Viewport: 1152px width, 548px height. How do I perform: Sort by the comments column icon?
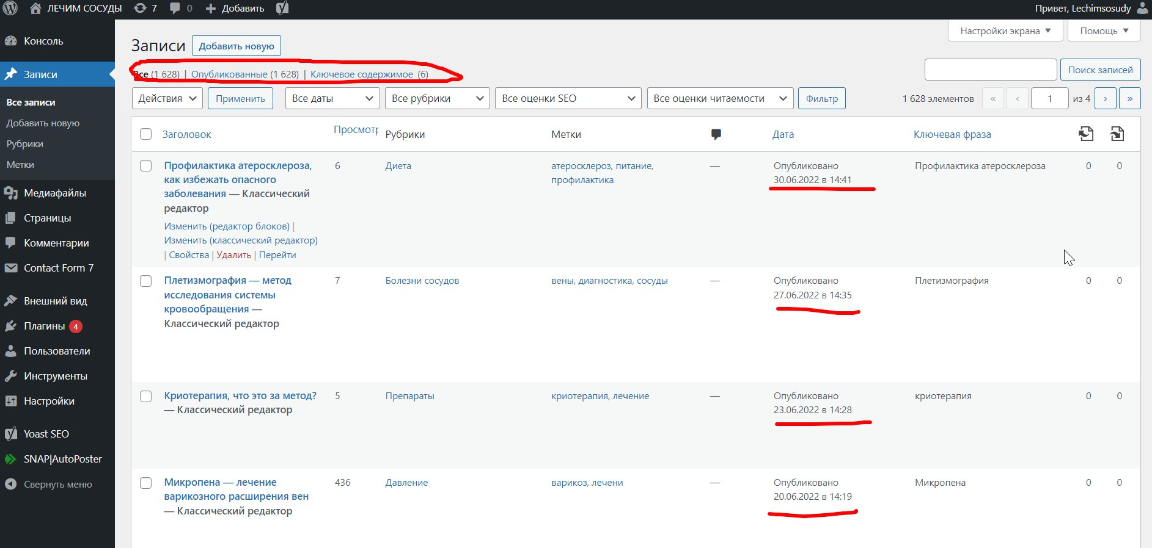tap(716, 134)
